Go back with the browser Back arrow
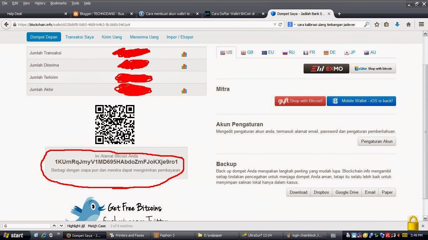 click(7, 24)
